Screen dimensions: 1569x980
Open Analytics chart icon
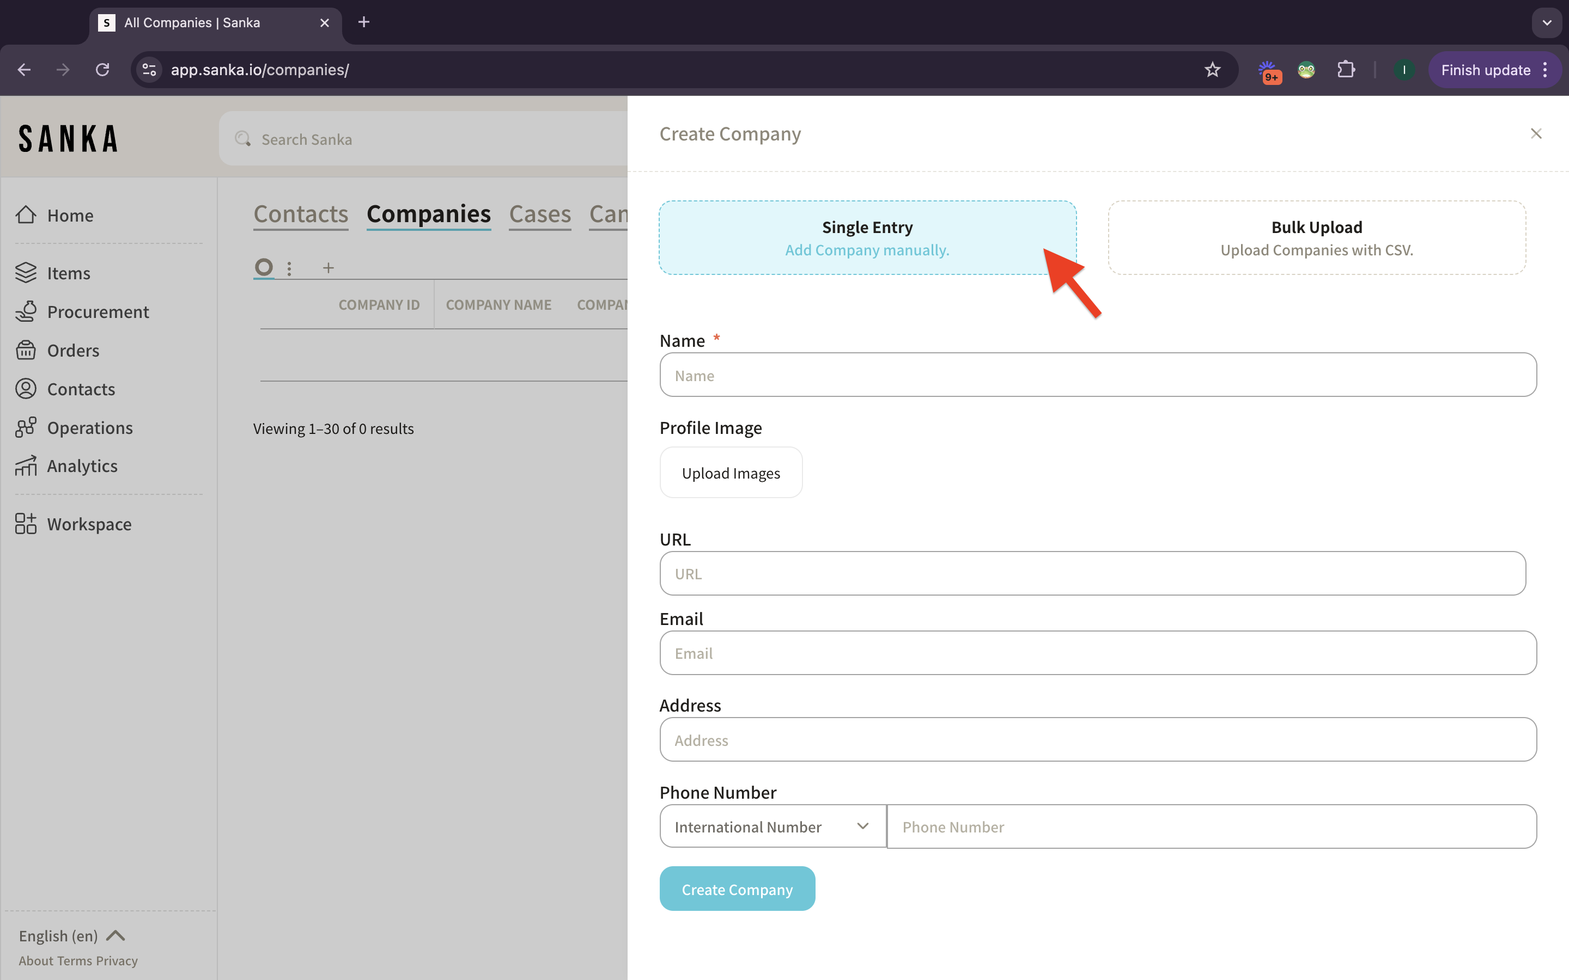(26, 466)
